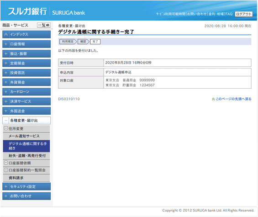Click the plus icon next to 外貨預金
Viewport: 258px width, 217px height.
click(x=6, y=82)
